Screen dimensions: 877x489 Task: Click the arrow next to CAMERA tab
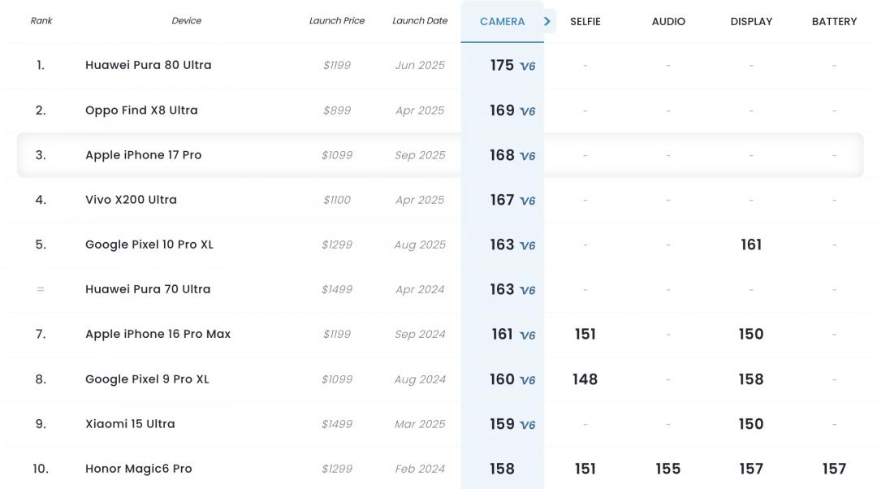[548, 21]
